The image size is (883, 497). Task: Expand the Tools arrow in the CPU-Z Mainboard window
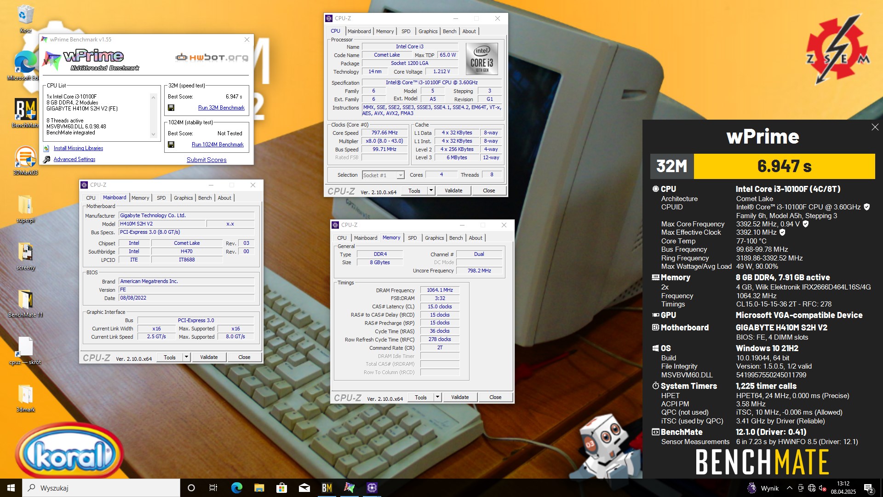pos(186,357)
